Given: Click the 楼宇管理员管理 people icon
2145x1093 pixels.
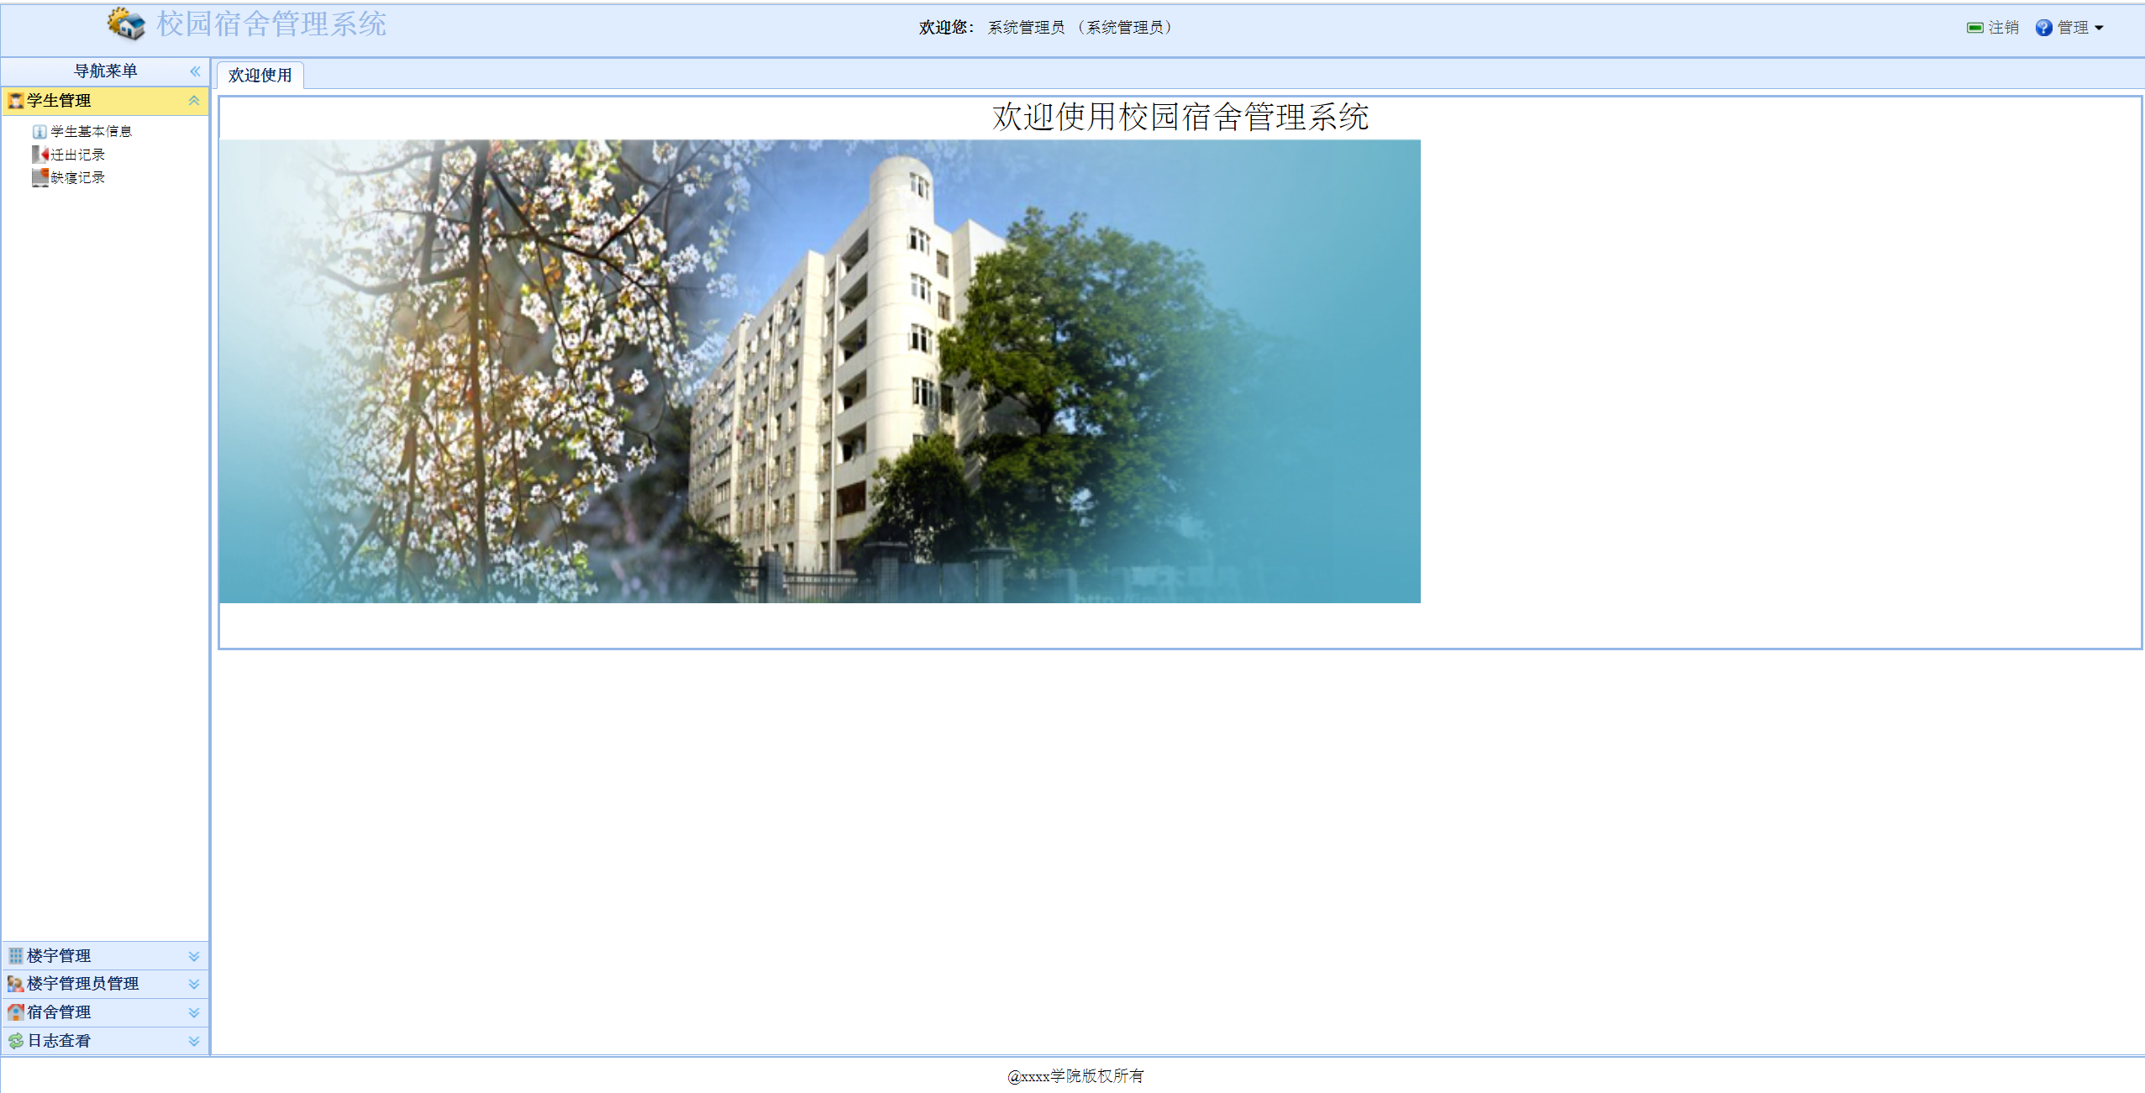Looking at the screenshot, I should click(x=15, y=984).
